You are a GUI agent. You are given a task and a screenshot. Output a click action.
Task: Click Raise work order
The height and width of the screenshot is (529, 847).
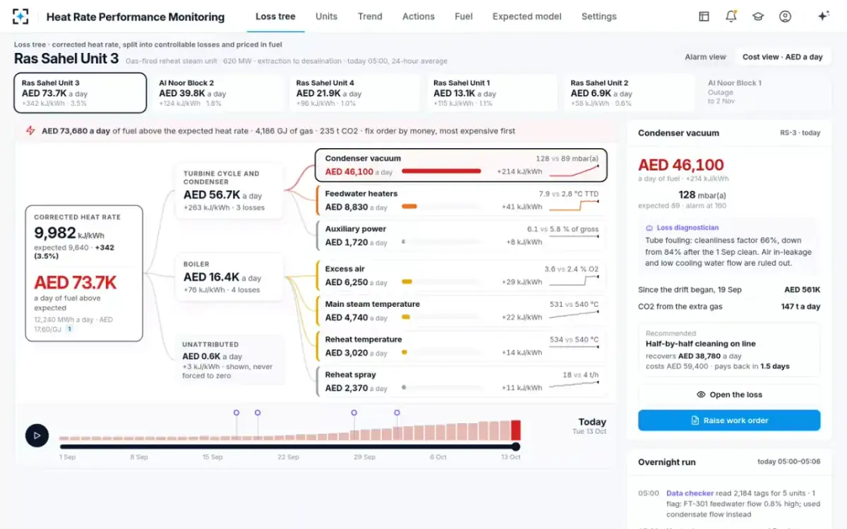point(729,420)
